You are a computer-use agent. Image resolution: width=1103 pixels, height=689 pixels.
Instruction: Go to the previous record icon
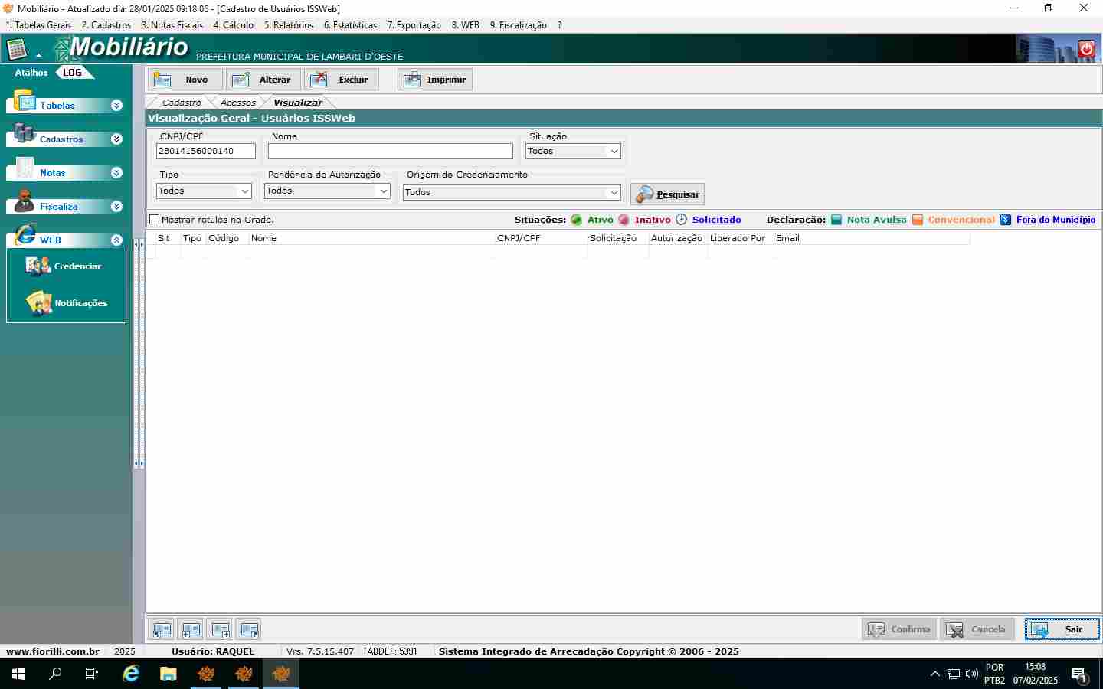191,629
